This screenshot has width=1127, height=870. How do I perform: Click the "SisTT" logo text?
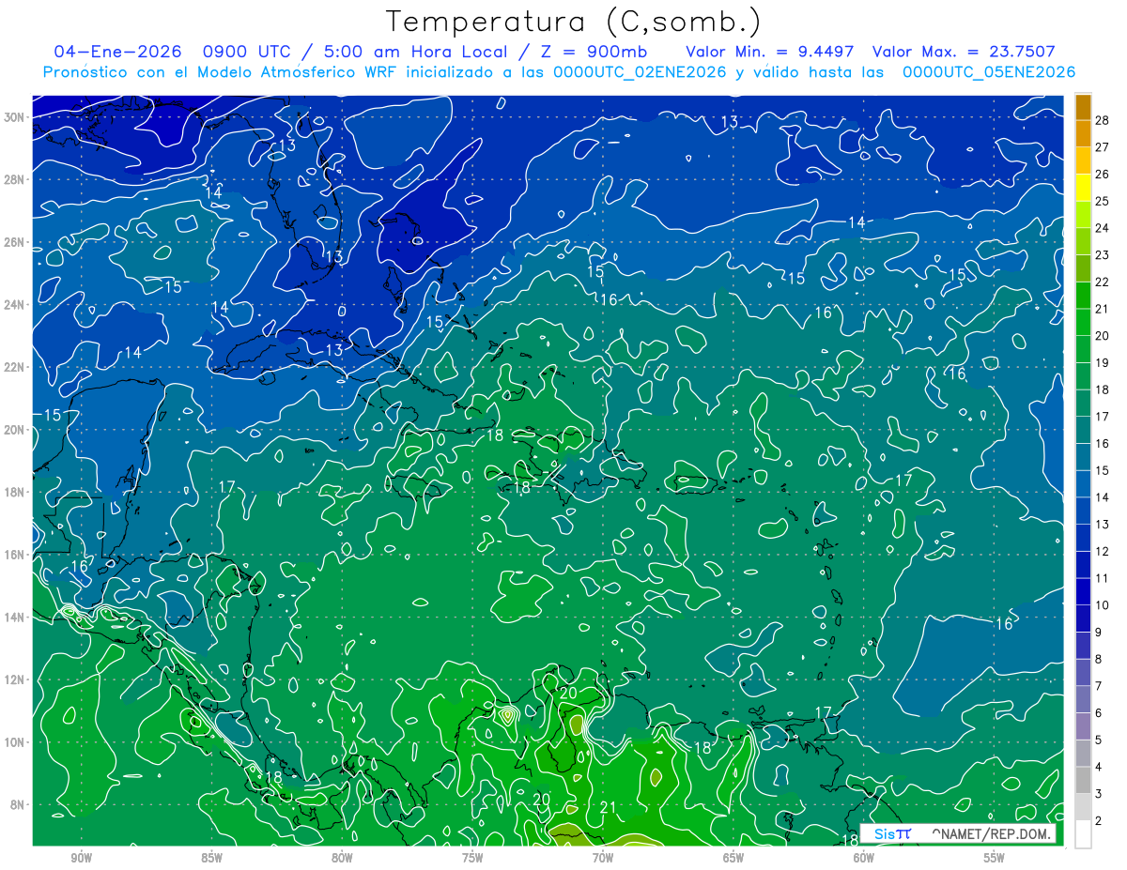click(x=891, y=833)
